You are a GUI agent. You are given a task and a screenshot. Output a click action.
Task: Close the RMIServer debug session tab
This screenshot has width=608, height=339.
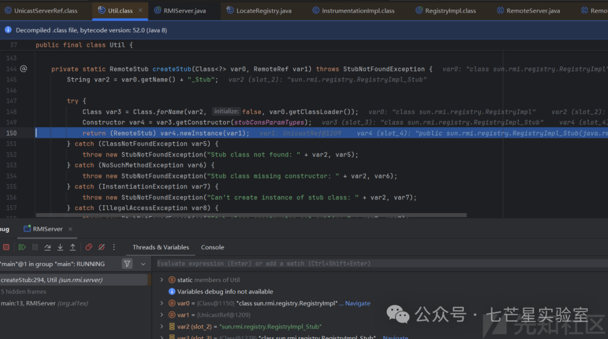(70, 229)
